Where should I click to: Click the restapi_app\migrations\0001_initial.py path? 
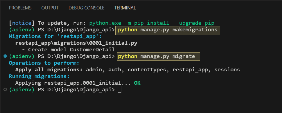tap(76, 43)
